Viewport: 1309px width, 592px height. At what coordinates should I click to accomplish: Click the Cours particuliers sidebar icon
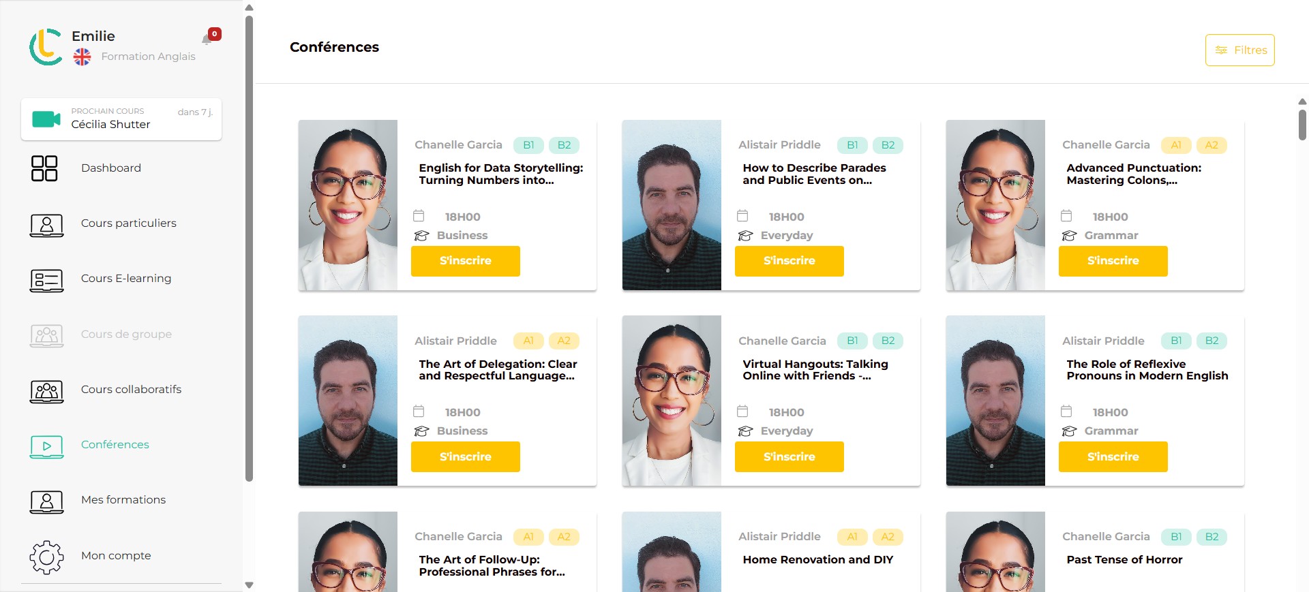pos(46,225)
